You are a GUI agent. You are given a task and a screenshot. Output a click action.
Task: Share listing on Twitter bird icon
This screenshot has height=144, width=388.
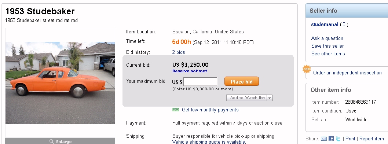338,139
